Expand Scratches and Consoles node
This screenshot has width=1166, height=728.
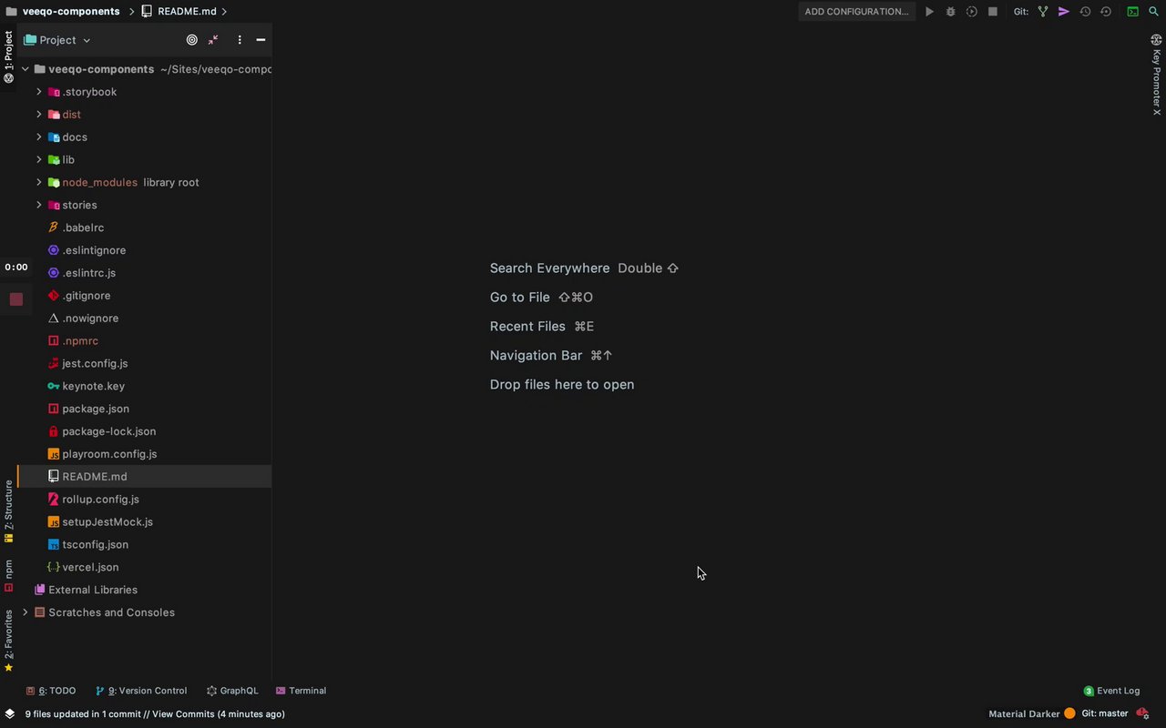tap(25, 612)
